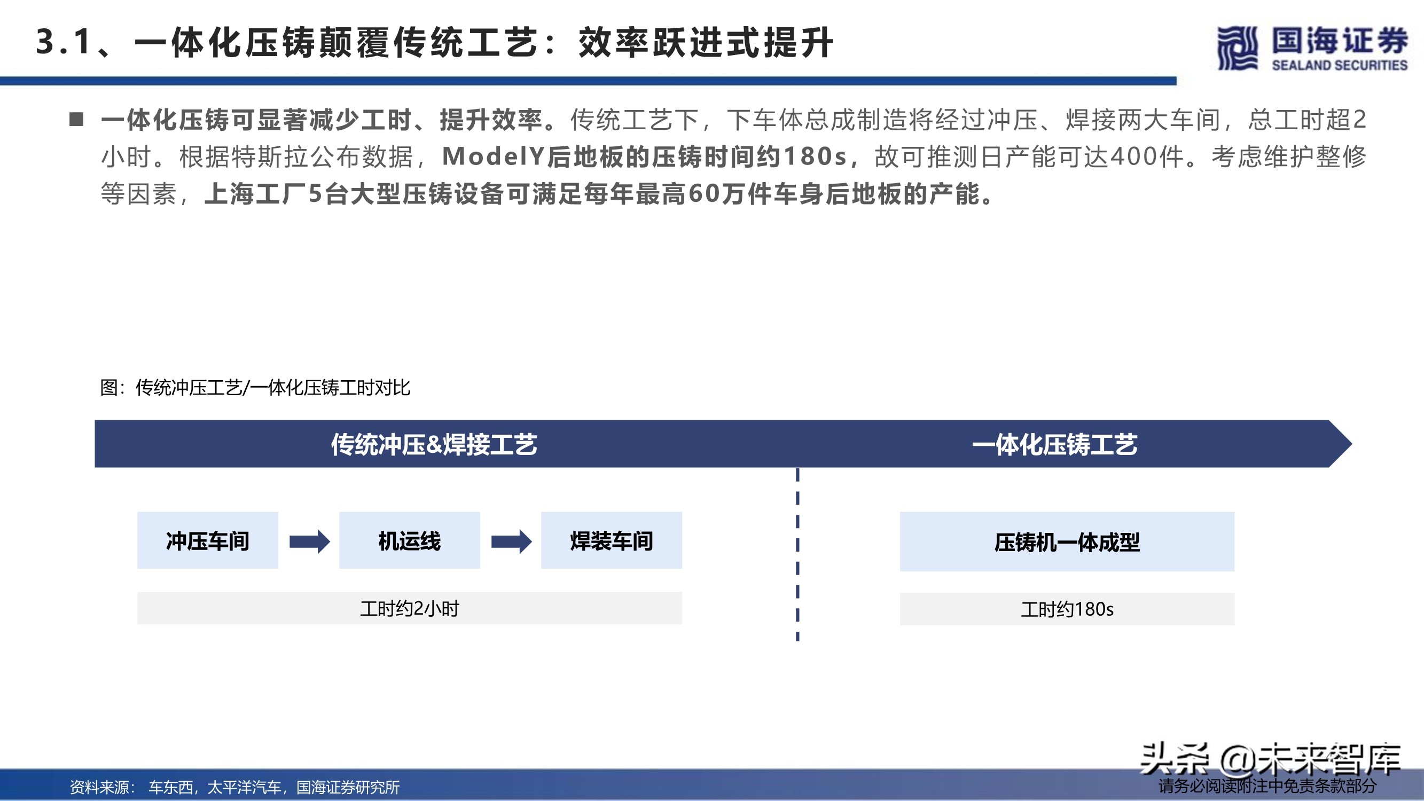
Task: Select the 冲压车间 process box
Action: coord(208,540)
